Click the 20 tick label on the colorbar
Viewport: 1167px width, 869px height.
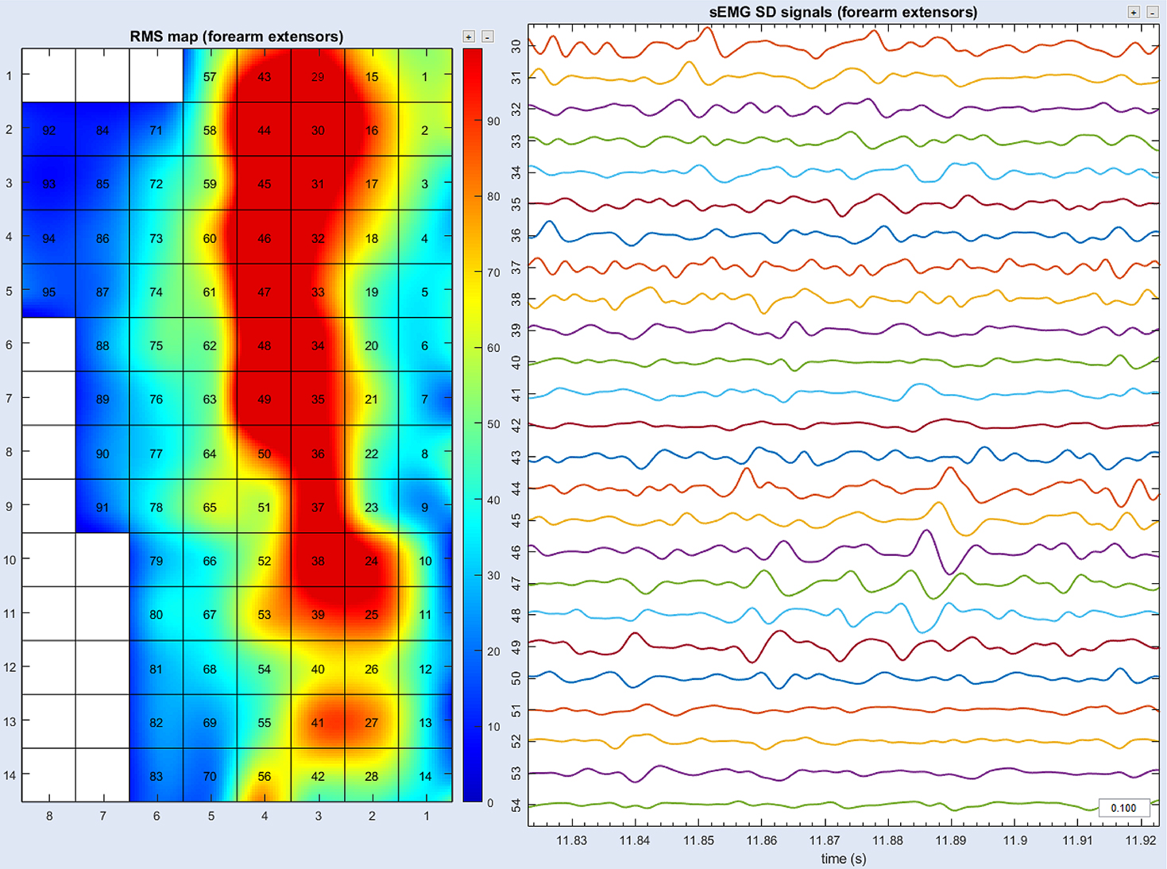tap(493, 651)
